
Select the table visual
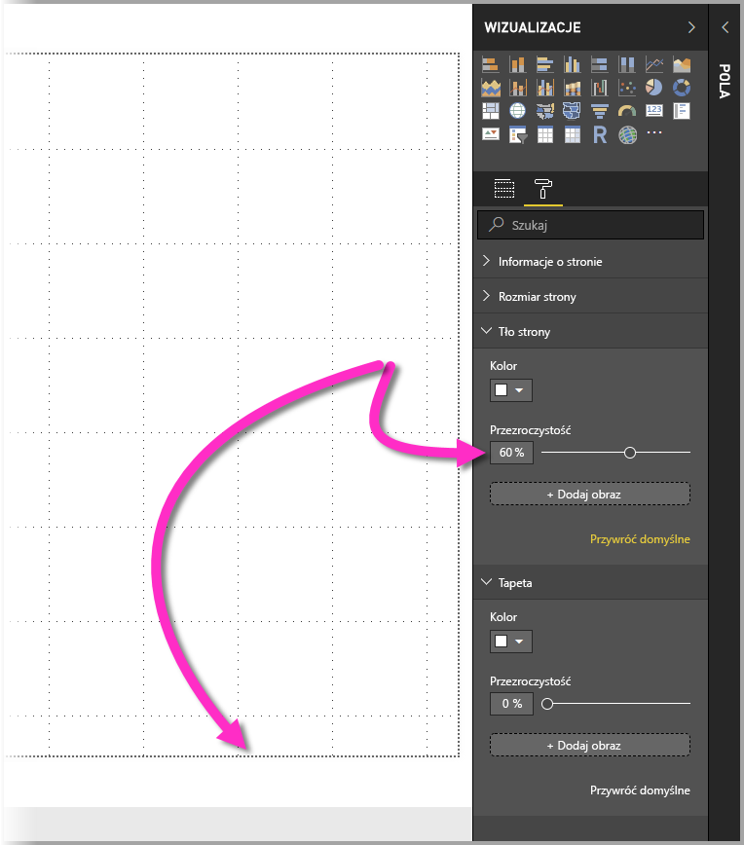click(x=545, y=134)
